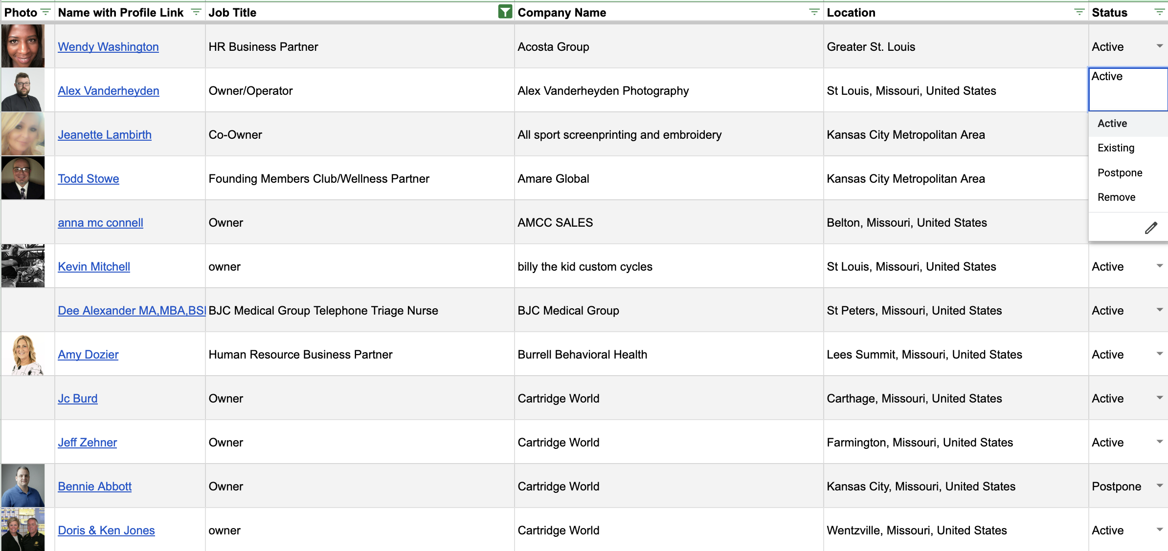Viewport: 1168px width, 551px height.
Task: Open Jeanette Lambirth profile link
Action: [x=105, y=135]
